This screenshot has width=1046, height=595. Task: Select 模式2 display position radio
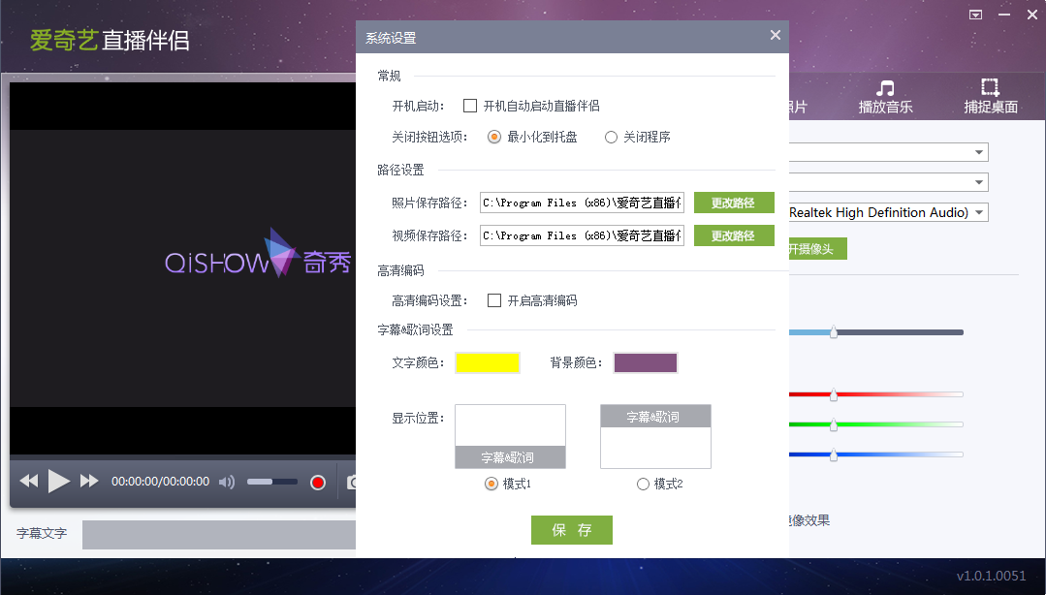[643, 484]
